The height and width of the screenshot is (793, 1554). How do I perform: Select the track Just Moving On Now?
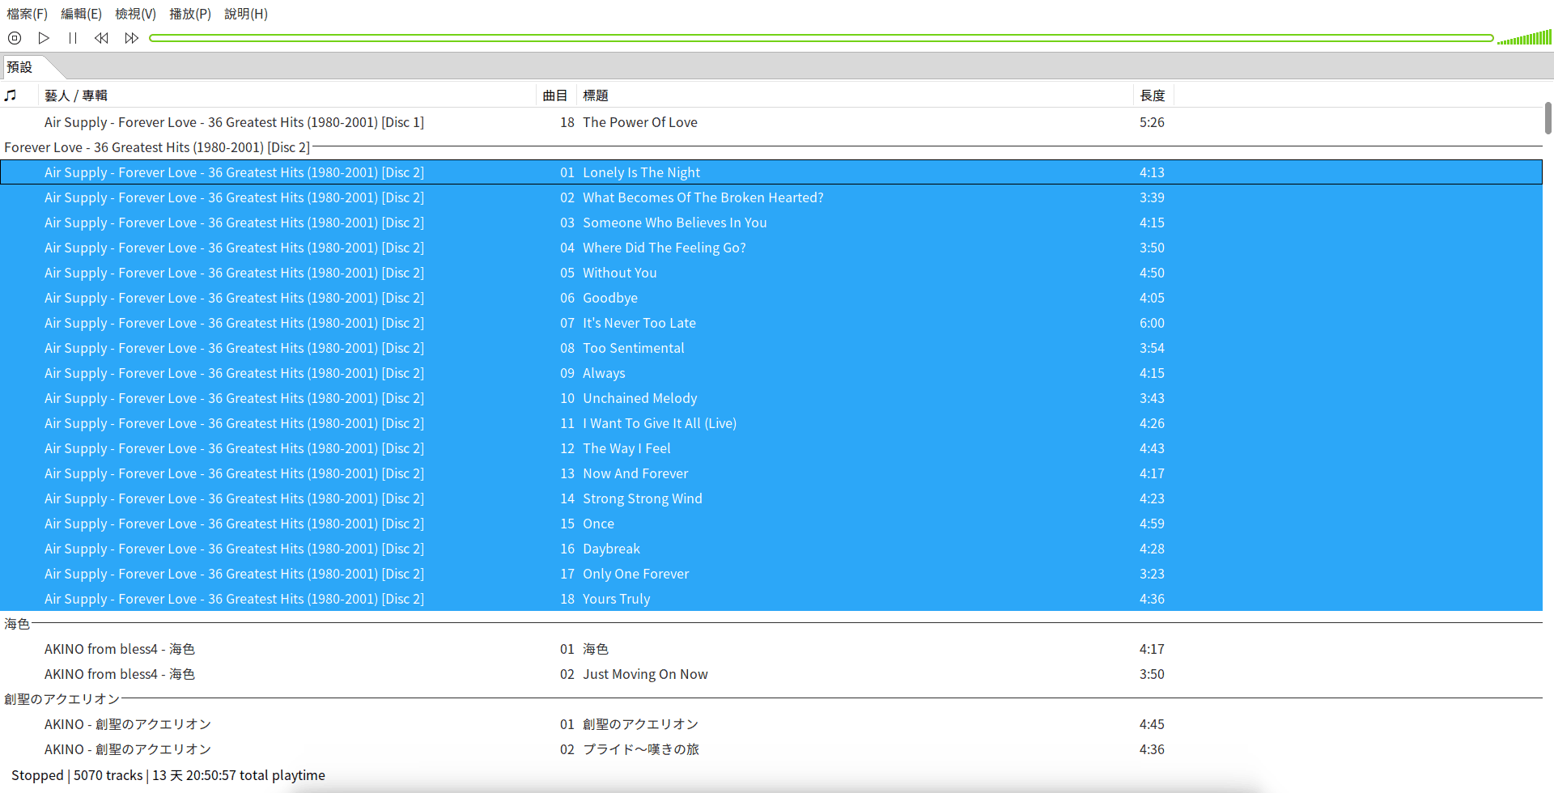tap(645, 674)
